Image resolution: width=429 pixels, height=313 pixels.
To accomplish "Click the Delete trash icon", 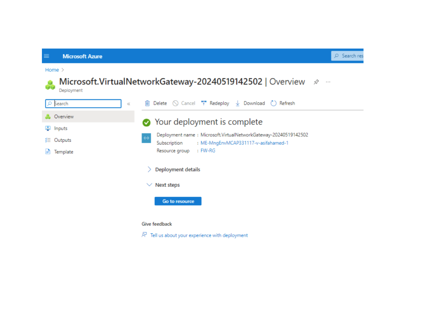I will 147,103.
